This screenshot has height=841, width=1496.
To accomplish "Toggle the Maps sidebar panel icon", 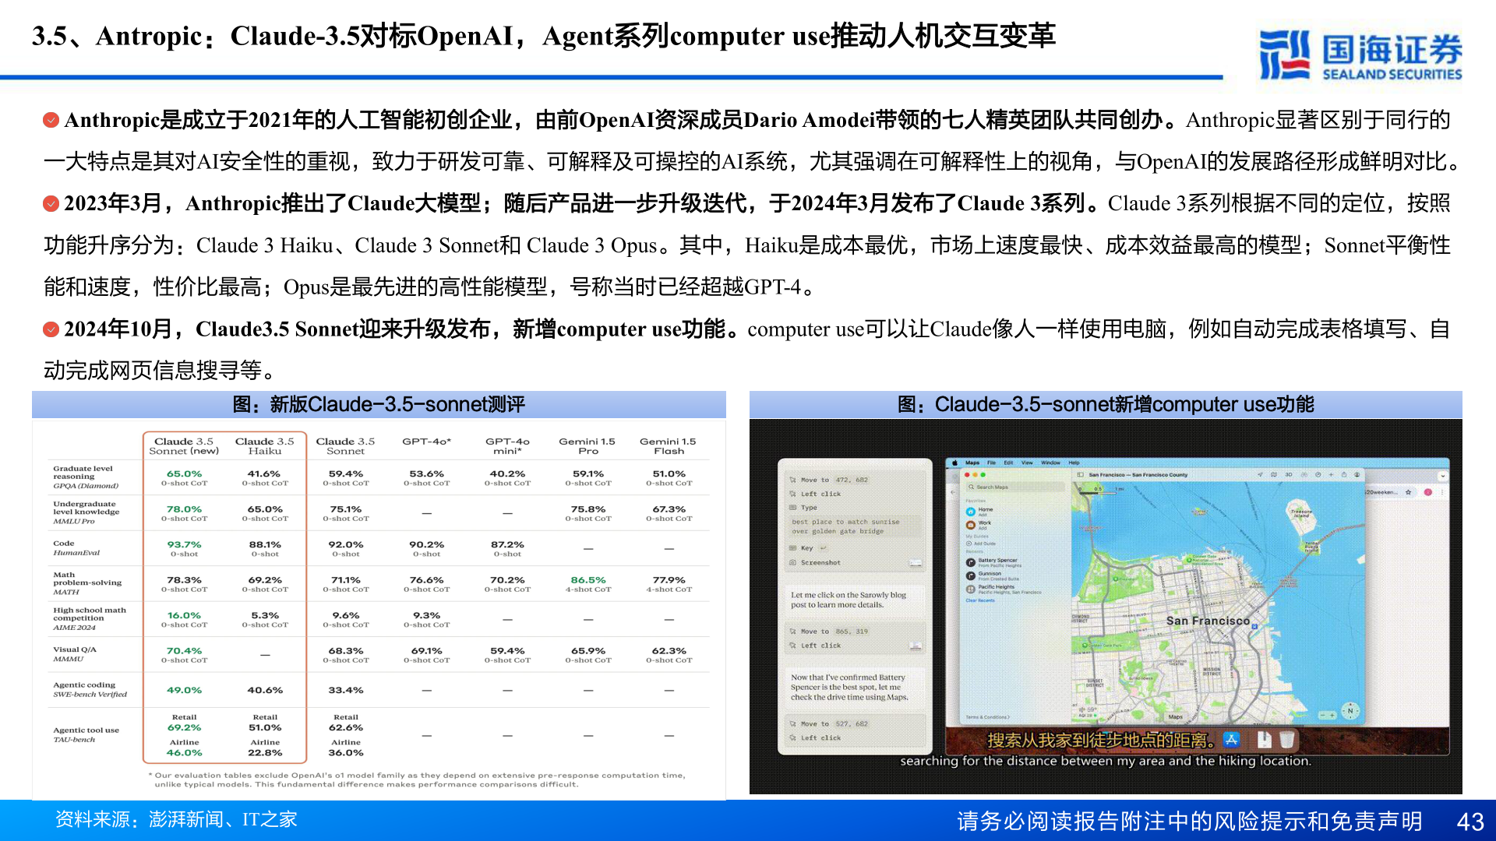I will (x=1080, y=475).
